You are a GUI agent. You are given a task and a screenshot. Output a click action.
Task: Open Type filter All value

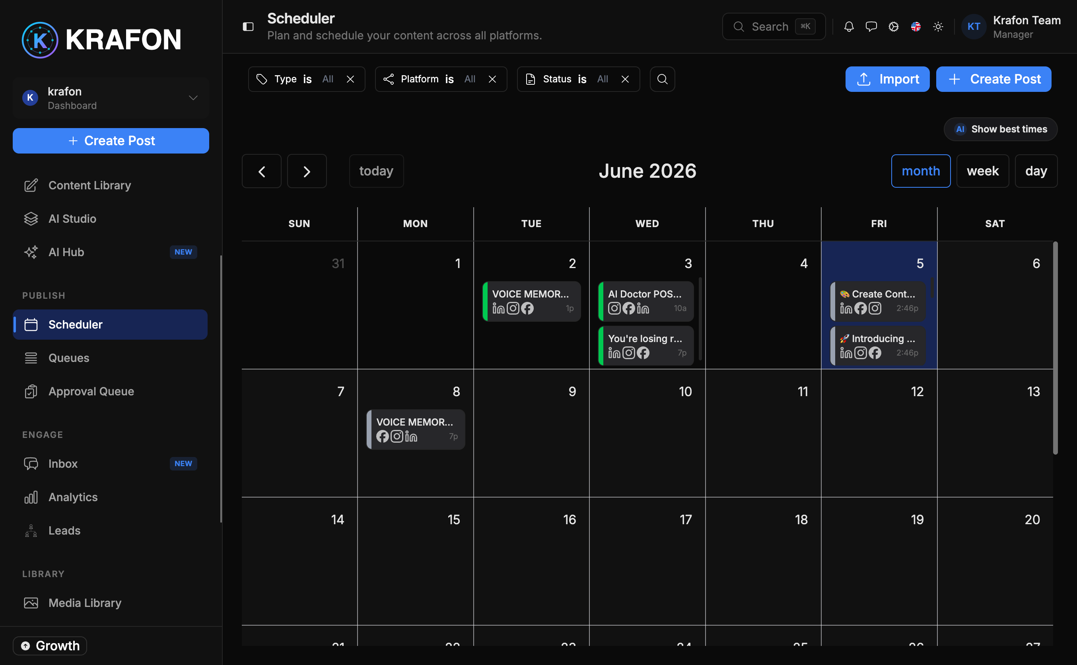click(328, 79)
